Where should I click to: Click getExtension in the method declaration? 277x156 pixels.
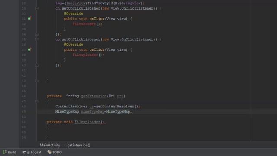[x=94, y=96]
